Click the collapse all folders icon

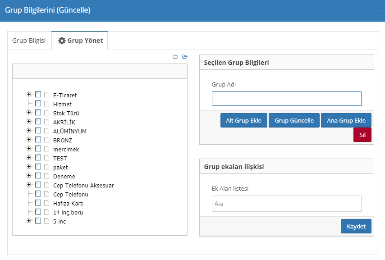[x=175, y=57]
